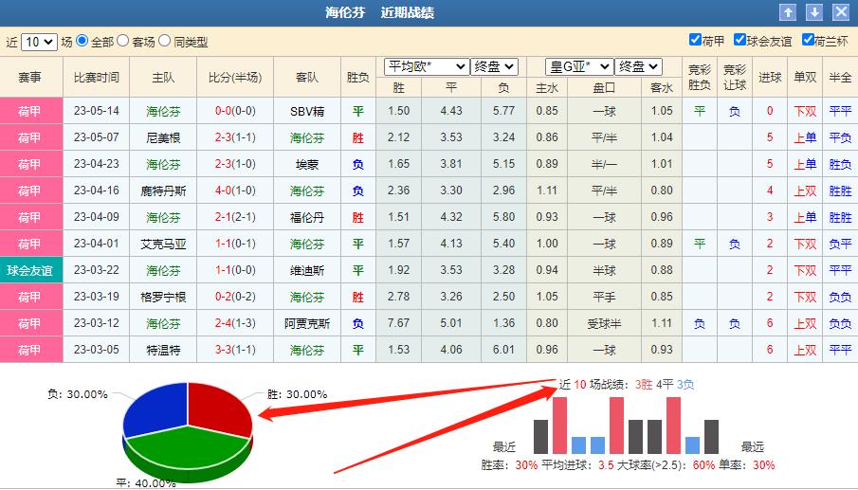Click the down arrow icon in header
The image size is (858, 490).
[x=814, y=12]
